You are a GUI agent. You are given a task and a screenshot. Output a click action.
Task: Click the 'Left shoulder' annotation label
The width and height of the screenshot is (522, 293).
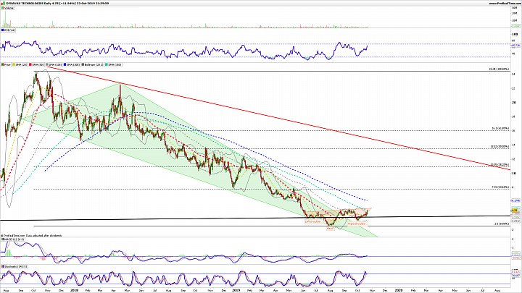pyautogui.click(x=313, y=221)
